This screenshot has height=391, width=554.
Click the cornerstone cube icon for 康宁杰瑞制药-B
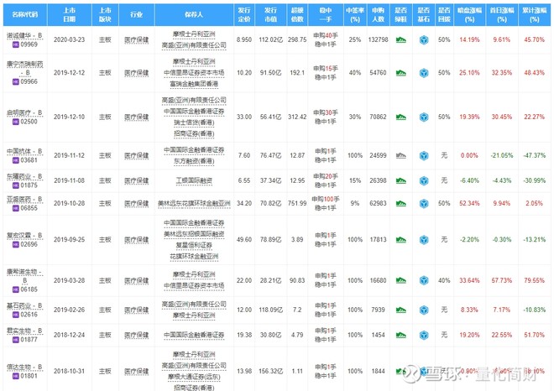[424, 73]
